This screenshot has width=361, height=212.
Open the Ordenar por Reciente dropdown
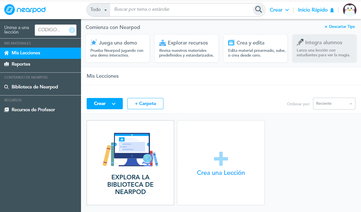pyautogui.click(x=334, y=104)
